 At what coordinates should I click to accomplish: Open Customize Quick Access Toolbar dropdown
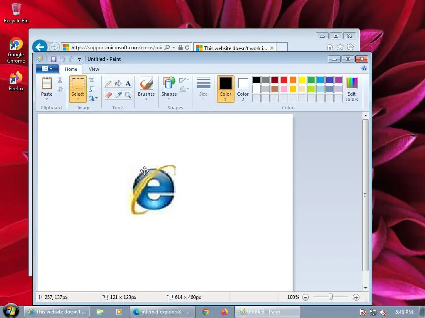79,59
